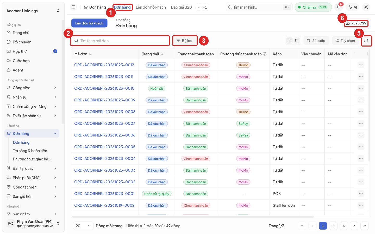Screen dimensions: 375x234
Task: Click the Sắp xếp sort button
Action: (x=316, y=41)
